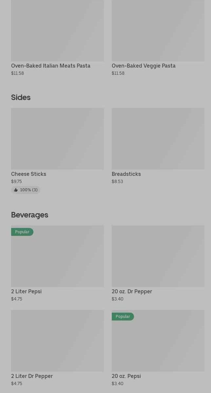Click the Breadsticks item name
Viewport: 211px width, 393px height.
(x=126, y=174)
